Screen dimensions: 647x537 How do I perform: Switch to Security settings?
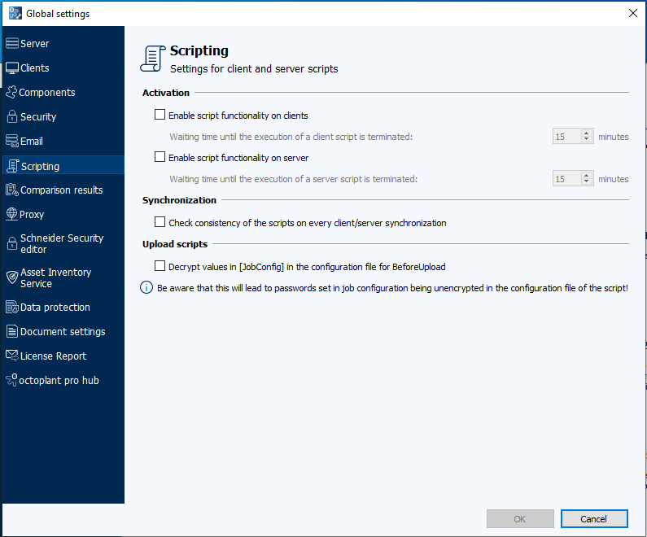click(x=63, y=116)
